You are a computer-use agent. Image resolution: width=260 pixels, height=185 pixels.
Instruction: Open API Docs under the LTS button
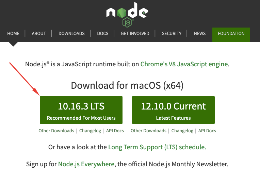coord(115,131)
